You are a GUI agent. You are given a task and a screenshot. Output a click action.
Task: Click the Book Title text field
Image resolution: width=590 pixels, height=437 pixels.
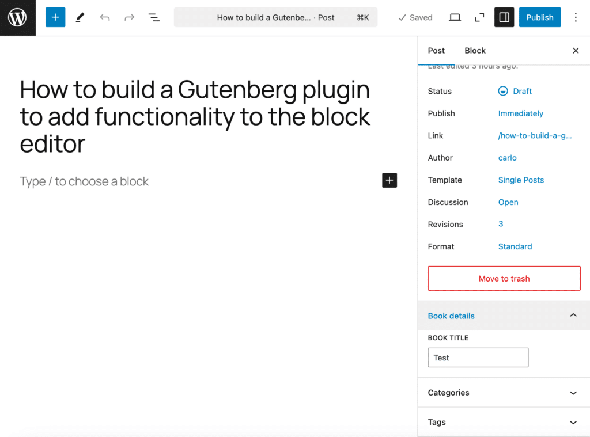[478, 358]
